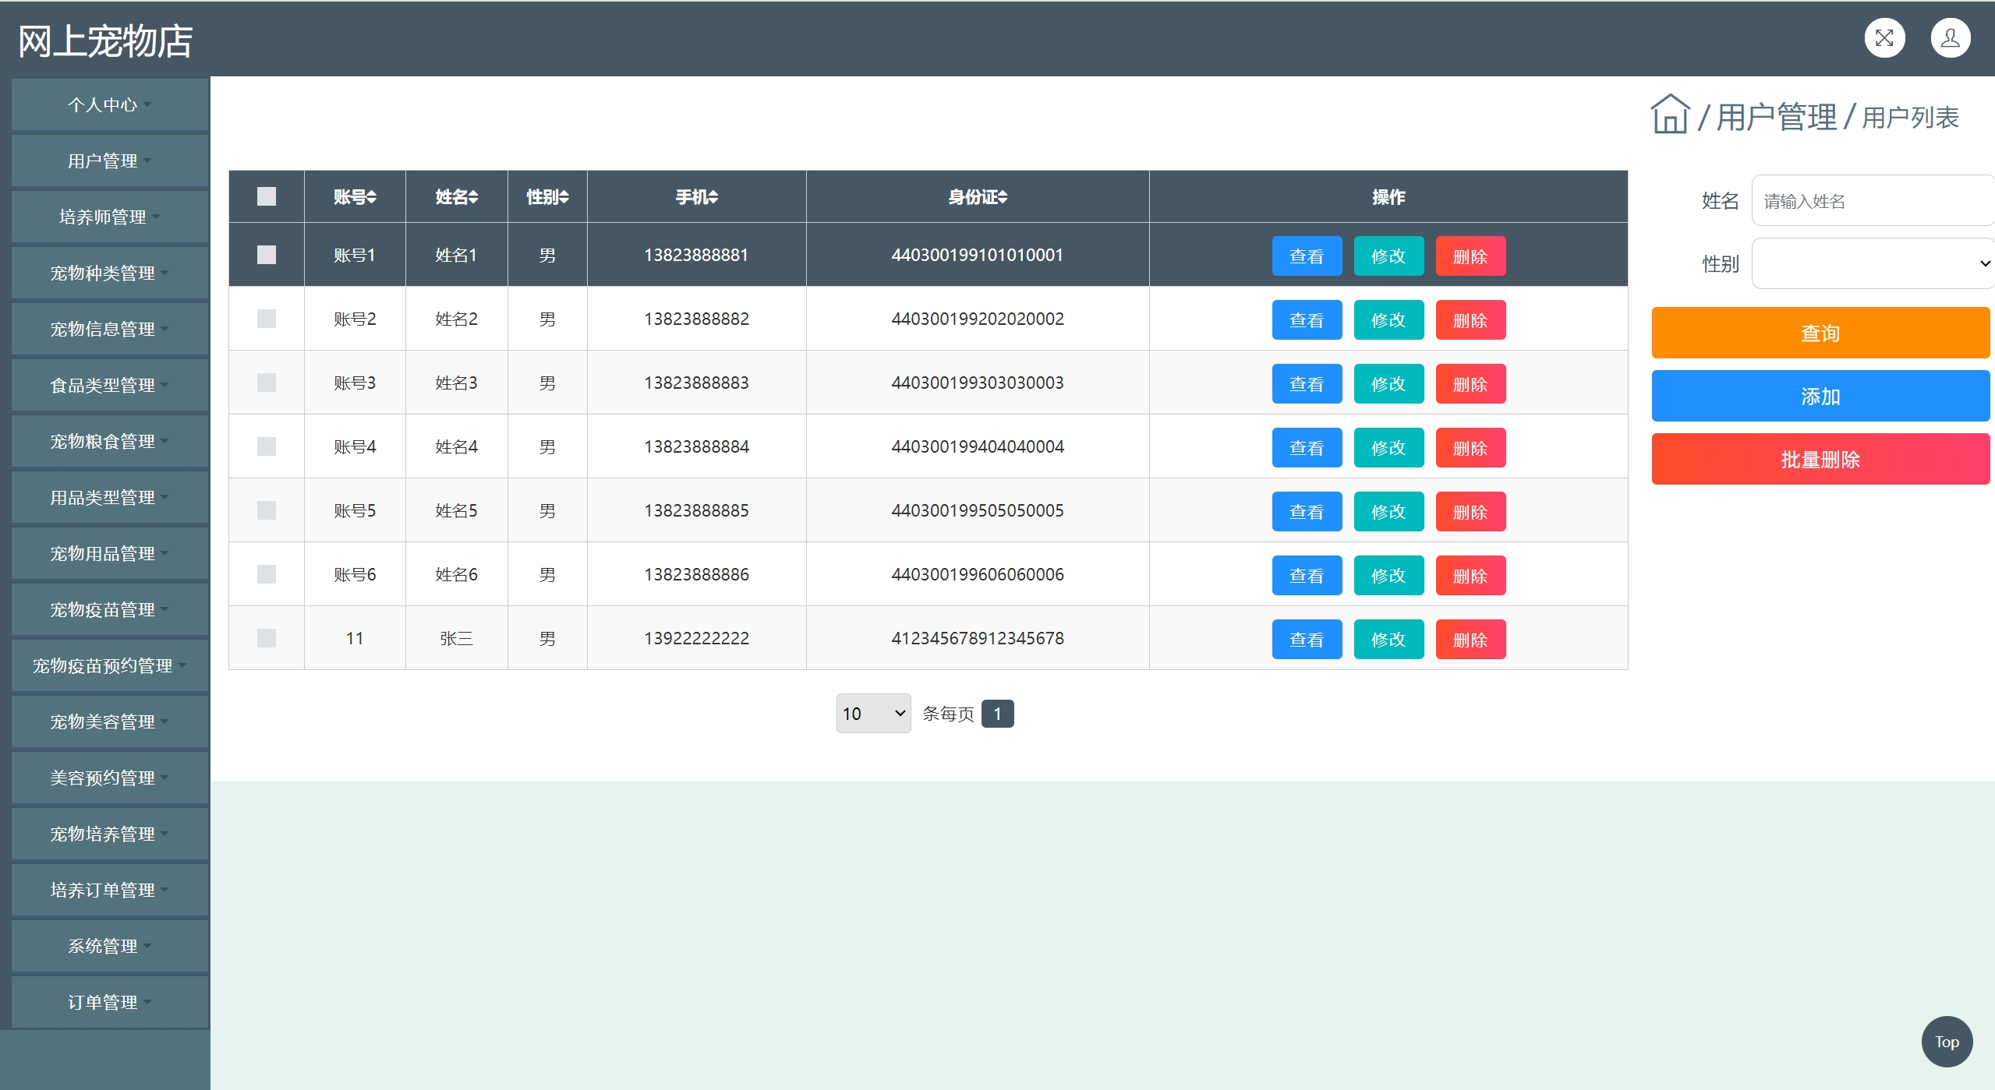Click the 姓名 search input field
This screenshot has height=1090, width=1995.
1873,201
